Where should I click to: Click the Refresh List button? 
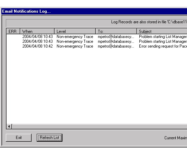point(49,138)
